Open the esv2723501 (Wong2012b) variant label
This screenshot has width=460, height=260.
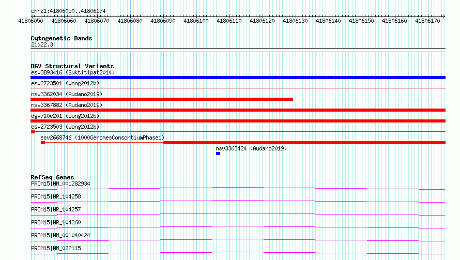(65, 83)
